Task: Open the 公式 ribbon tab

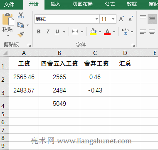Action: click(x=110, y=4)
